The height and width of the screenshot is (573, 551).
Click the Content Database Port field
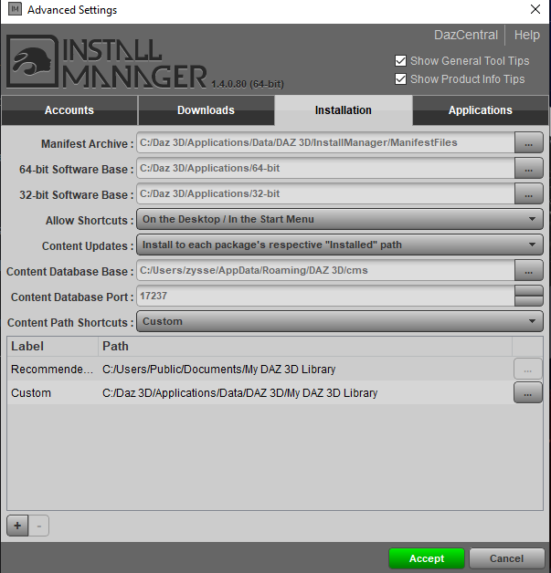click(325, 296)
